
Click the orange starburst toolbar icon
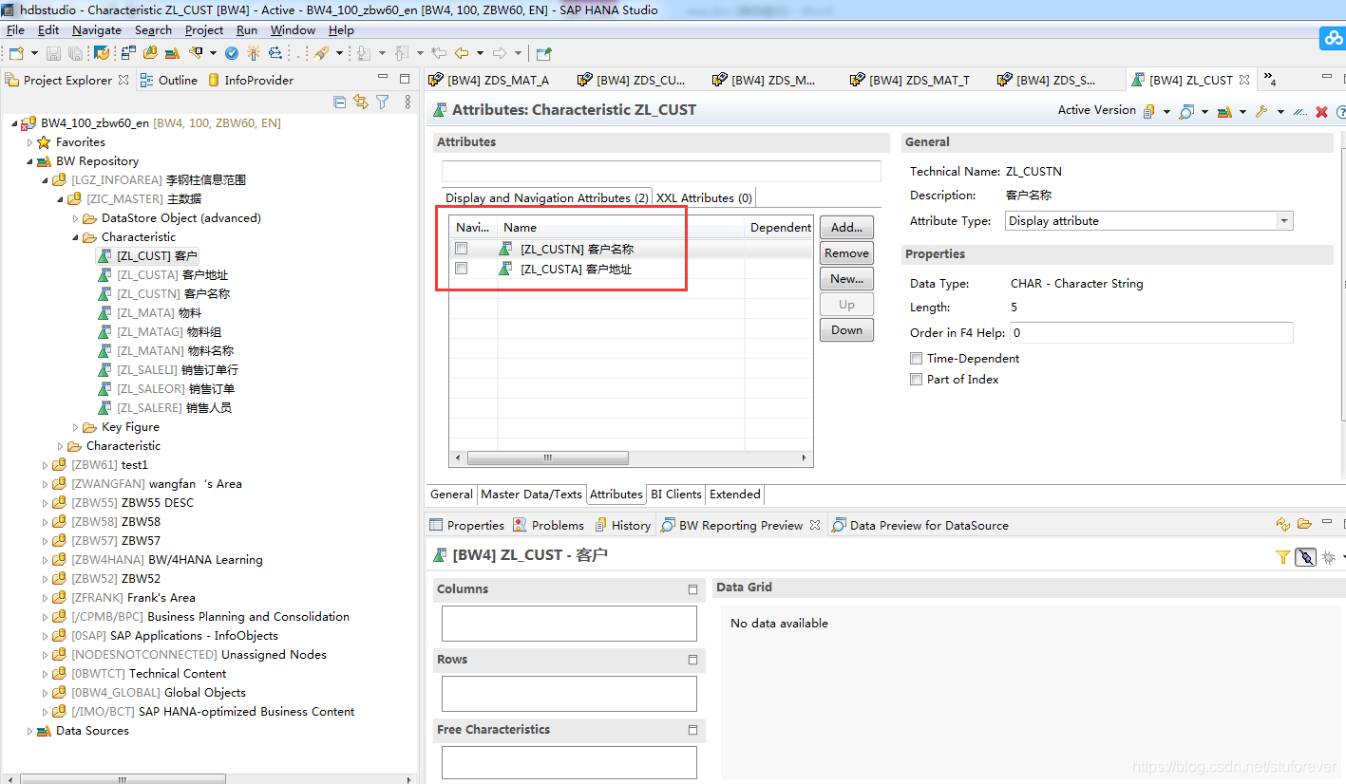click(x=253, y=53)
